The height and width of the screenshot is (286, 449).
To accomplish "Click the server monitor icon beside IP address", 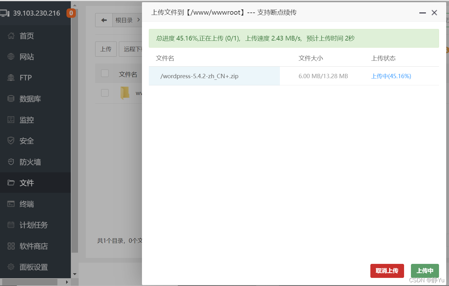I will 5,13.
